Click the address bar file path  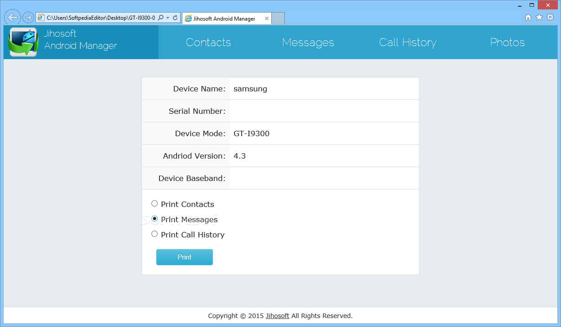(101, 18)
